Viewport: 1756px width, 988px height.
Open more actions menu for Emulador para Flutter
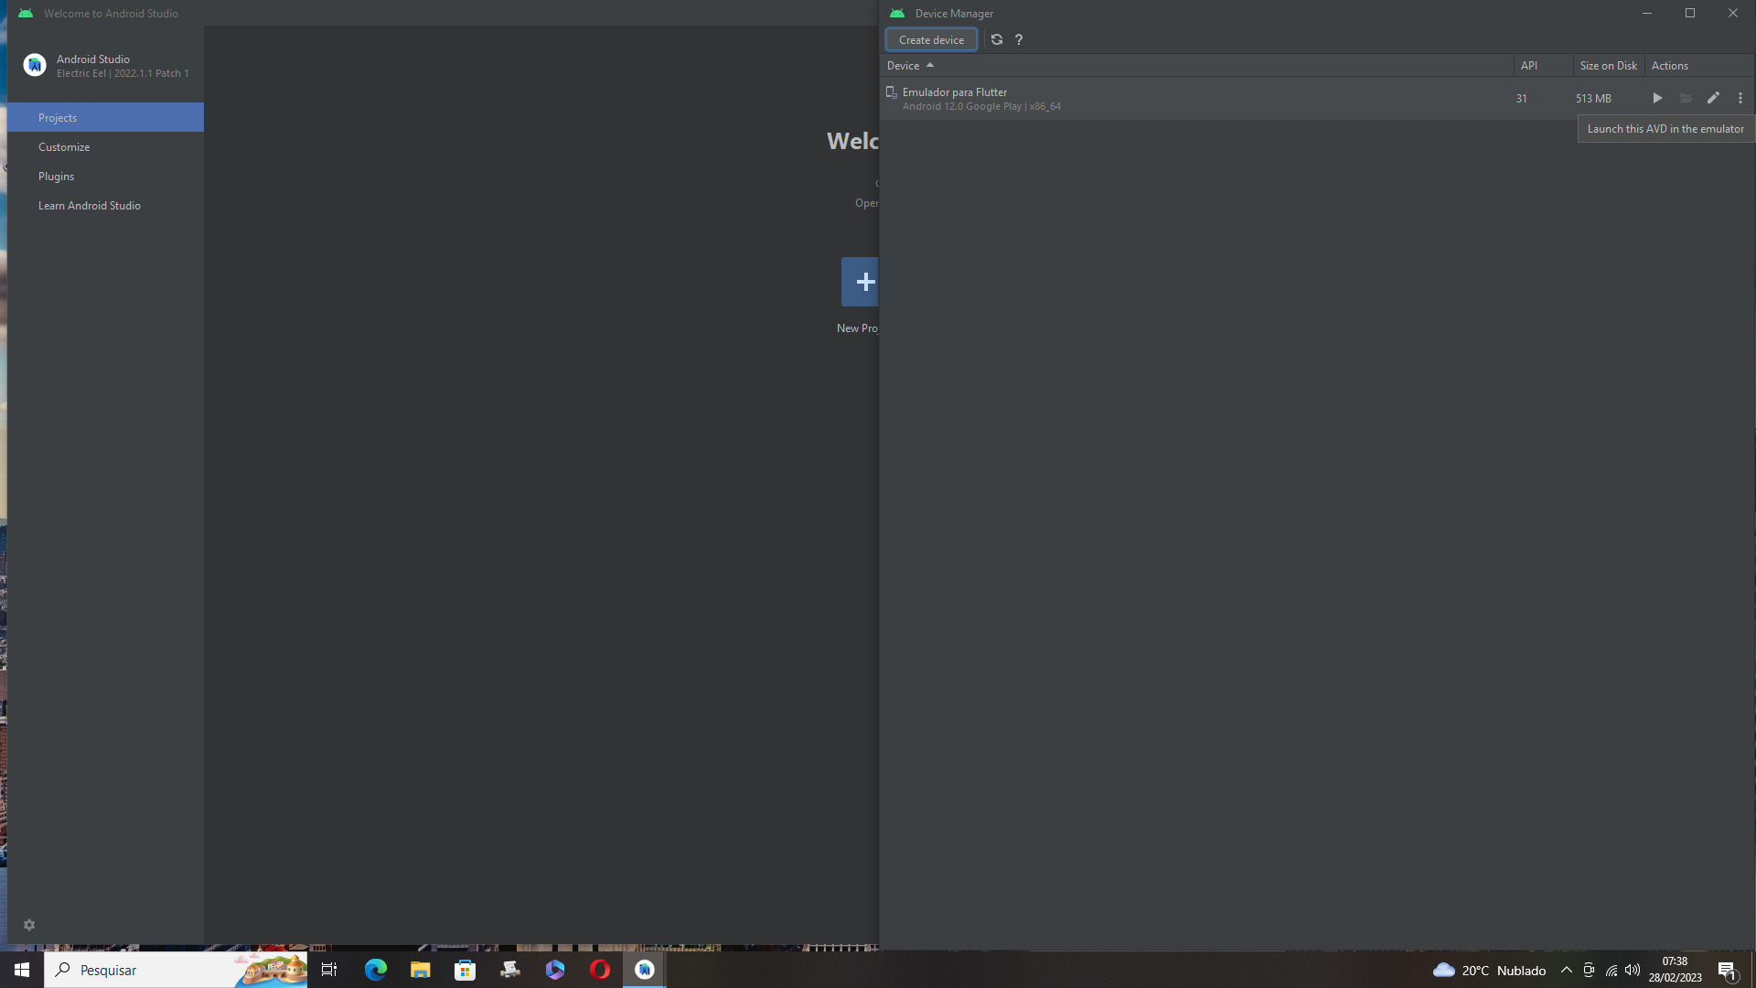click(1740, 98)
